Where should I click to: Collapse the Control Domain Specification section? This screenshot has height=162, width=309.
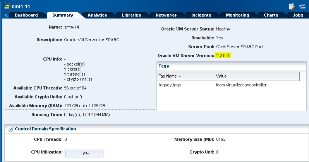10,129
